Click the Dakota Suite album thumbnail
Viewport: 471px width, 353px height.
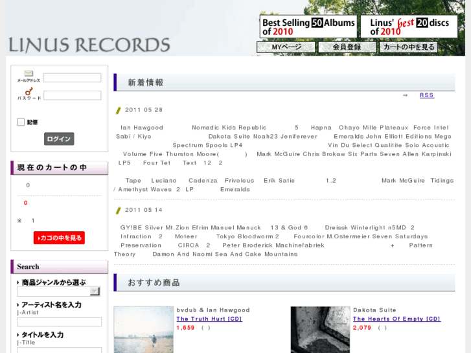pyautogui.click(x=320, y=330)
